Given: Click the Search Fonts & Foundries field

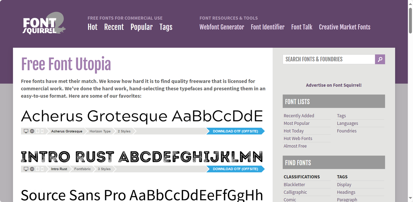Looking at the screenshot, I should point(328,59).
